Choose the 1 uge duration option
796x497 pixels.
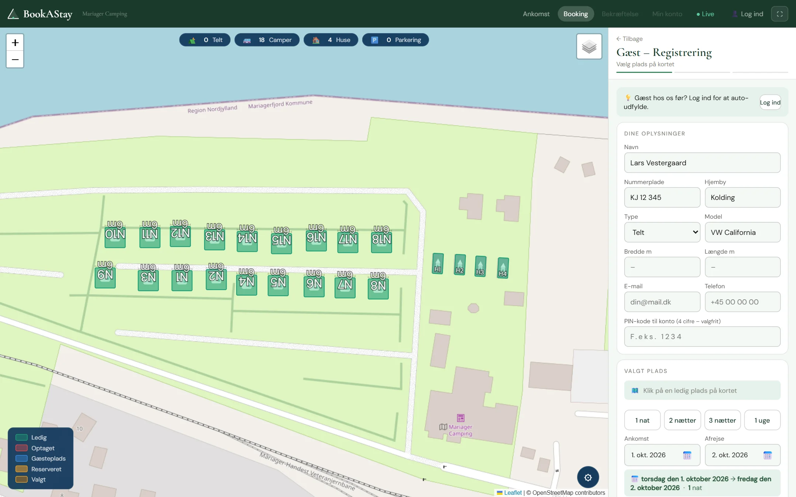point(762,420)
